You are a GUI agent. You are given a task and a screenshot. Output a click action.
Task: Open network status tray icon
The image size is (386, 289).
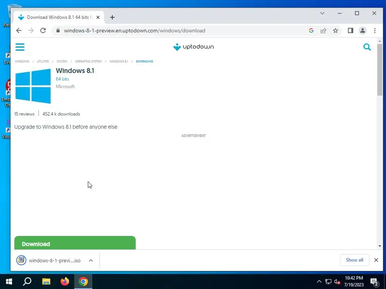[328, 281]
